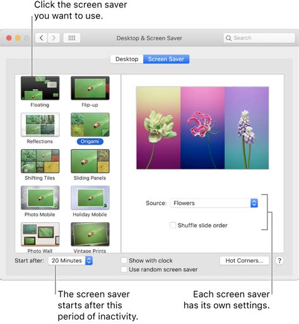Go forward with the right chevron button
Image resolution: width=299 pixels, height=324 pixels.
pyautogui.click(x=54, y=38)
